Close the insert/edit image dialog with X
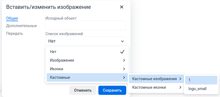Viewport: 220px width, 97px height. (121, 7)
